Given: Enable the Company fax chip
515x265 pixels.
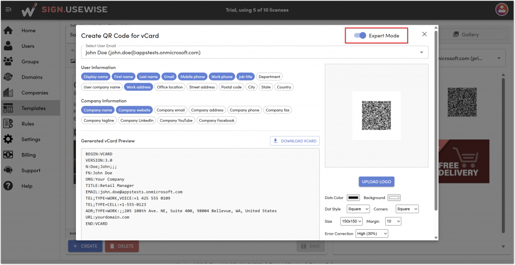Looking at the screenshot, I should click(278, 110).
